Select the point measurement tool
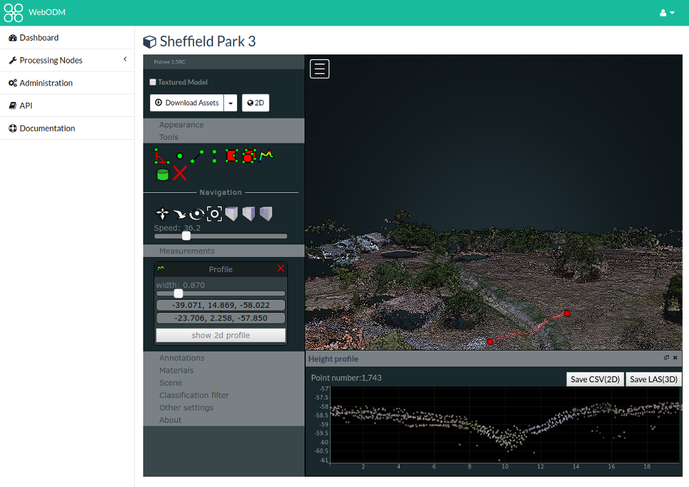Image resolution: width=689 pixels, height=487 pixels. click(x=180, y=156)
